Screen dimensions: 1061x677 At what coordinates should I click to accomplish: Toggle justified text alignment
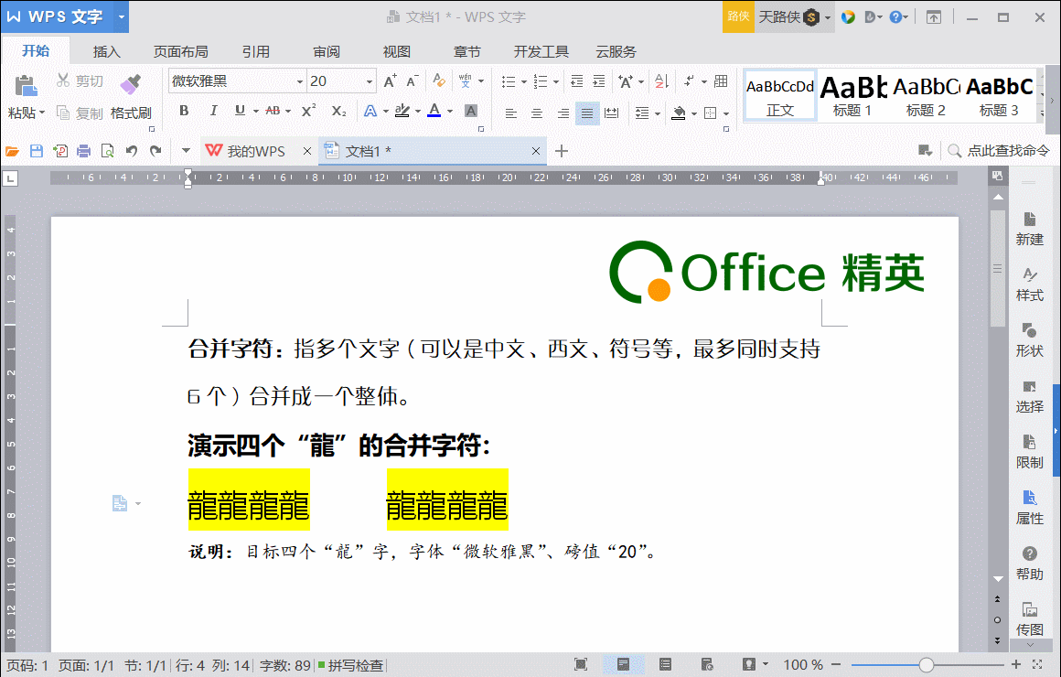pos(586,113)
